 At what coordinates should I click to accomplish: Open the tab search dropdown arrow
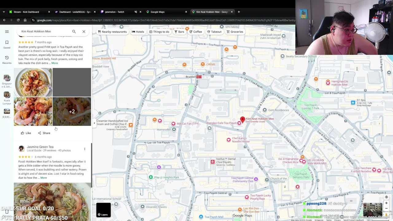click(x=4, y=12)
